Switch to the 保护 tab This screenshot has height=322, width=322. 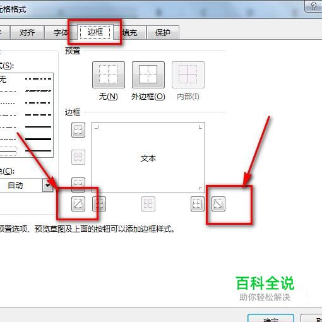pos(163,32)
